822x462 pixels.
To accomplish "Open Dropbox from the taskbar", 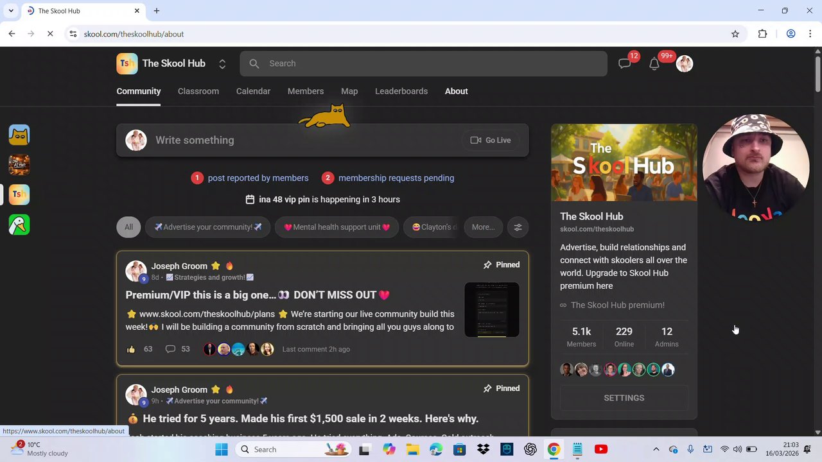I will click(x=483, y=450).
